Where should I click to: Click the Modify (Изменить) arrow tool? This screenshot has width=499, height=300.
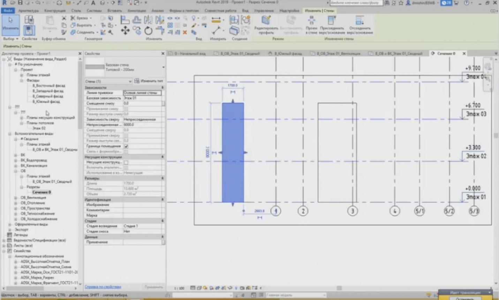[10, 23]
